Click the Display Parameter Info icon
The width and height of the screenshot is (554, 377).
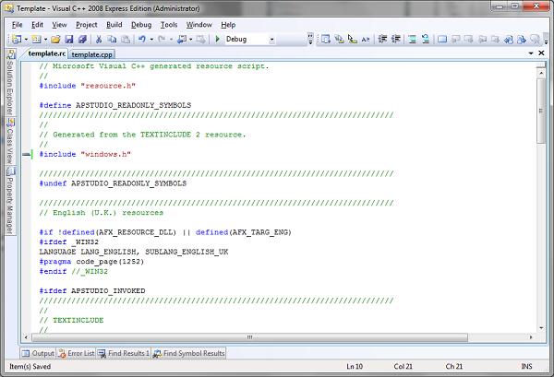pos(339,39)
